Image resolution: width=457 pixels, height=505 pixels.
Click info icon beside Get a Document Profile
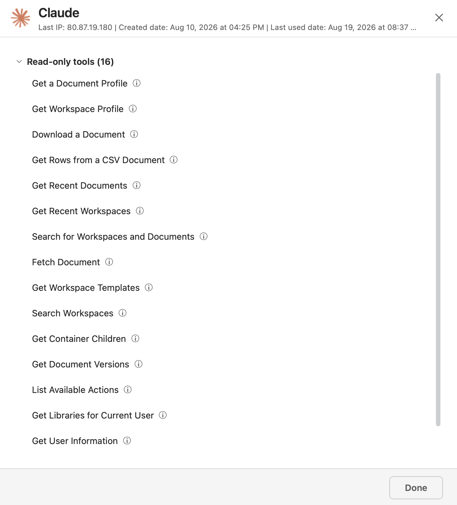point(137,83)
